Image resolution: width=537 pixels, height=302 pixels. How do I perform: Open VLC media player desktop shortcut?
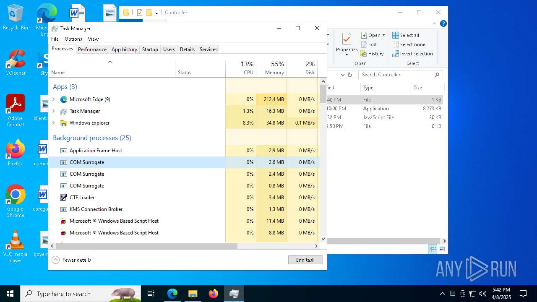point(16,247)
